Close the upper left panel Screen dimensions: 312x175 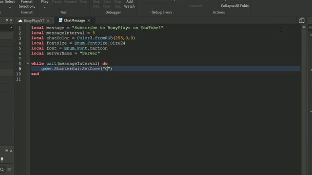point(11,20)
